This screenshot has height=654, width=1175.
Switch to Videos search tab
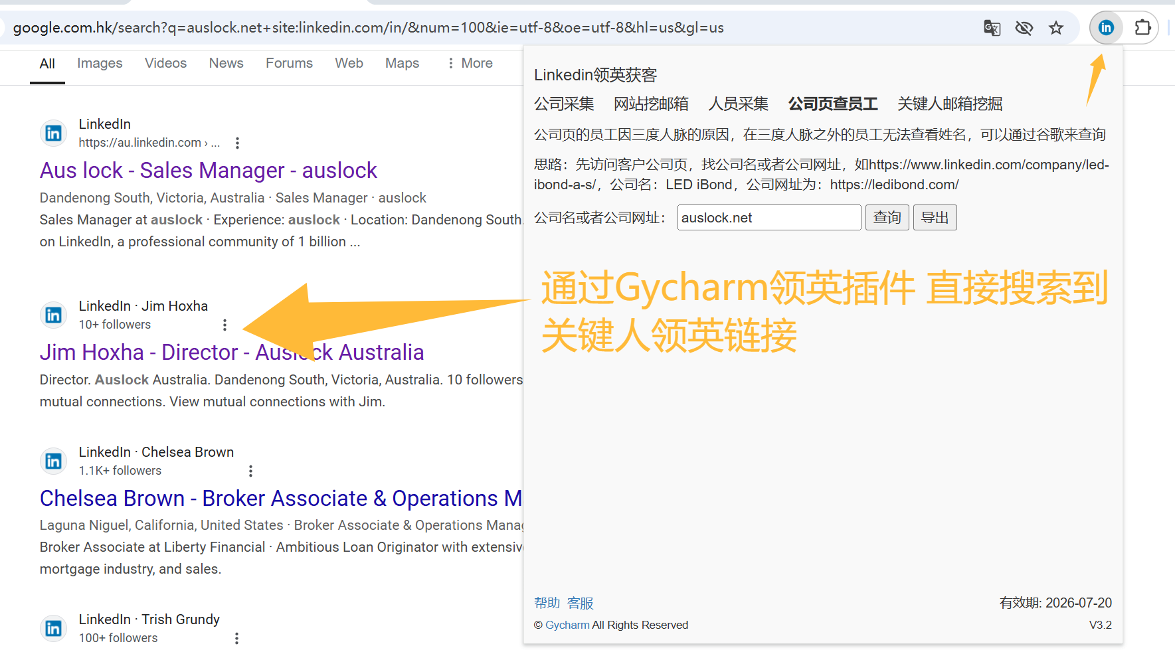165,63
